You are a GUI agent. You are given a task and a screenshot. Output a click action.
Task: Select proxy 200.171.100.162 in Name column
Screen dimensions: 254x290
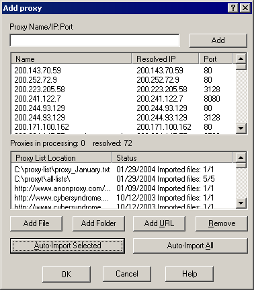tap(42, 127)
